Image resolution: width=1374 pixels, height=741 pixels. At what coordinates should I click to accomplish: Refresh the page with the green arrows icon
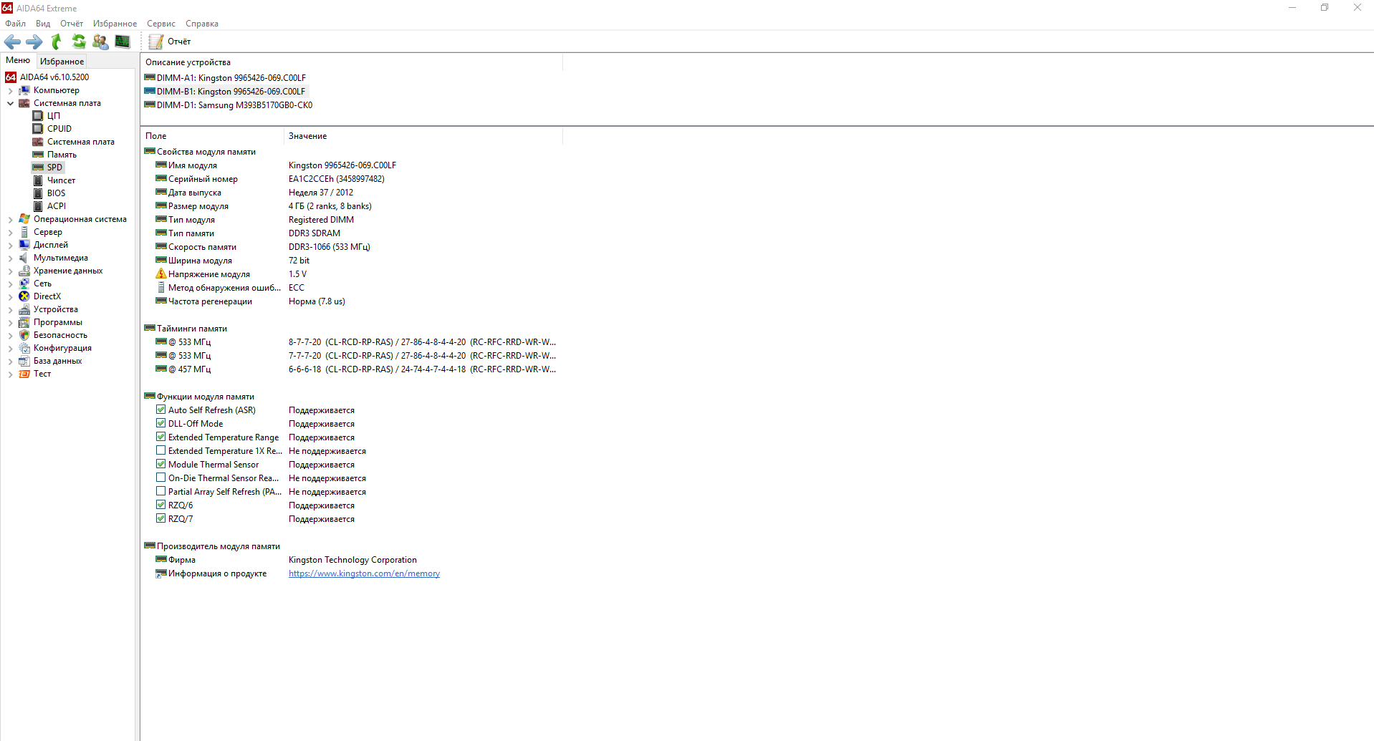pos(79,42)
